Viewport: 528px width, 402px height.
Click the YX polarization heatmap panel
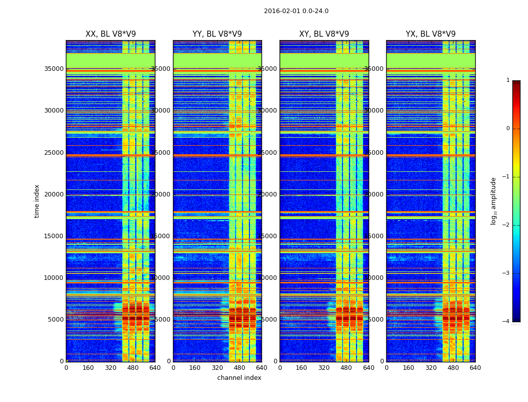click(430, 201)
